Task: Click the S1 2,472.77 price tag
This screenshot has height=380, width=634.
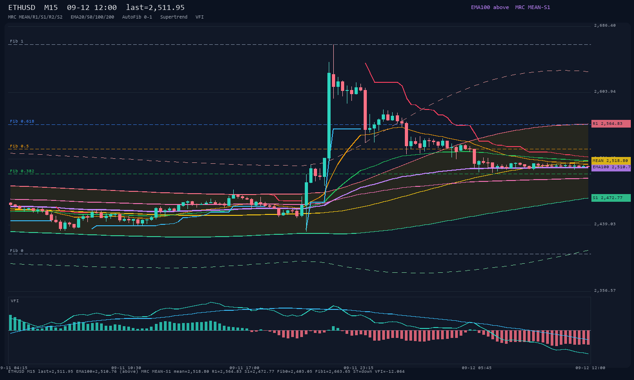Action: (x=611, y=198)
